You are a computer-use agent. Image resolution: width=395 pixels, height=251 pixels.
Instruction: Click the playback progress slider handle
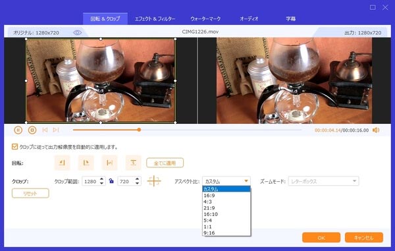pos(139,130)
